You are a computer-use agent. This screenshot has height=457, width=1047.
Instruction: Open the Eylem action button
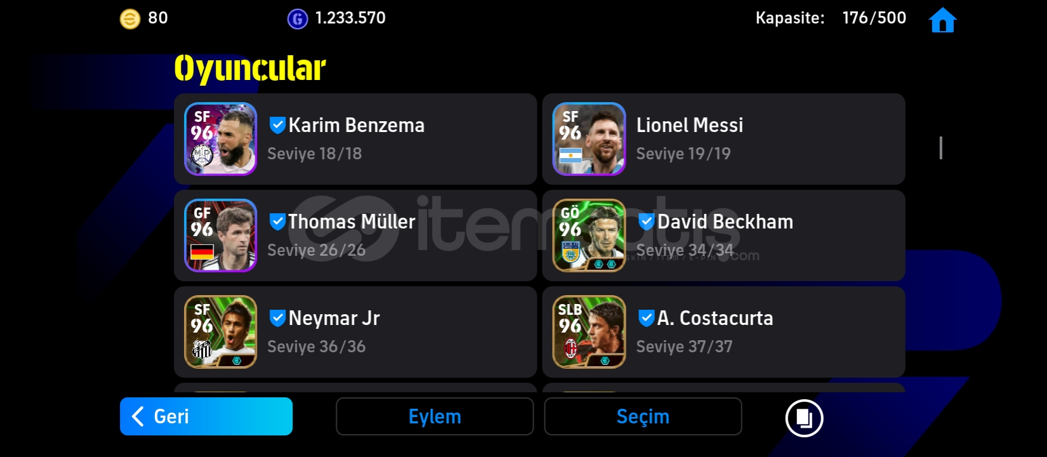(x=435, y=416)
